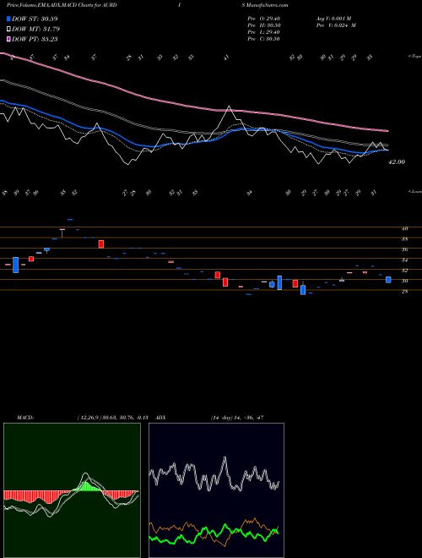Click the 'Pre H: 30.50' value
The image size is (422, 558).
coord(264,25)
